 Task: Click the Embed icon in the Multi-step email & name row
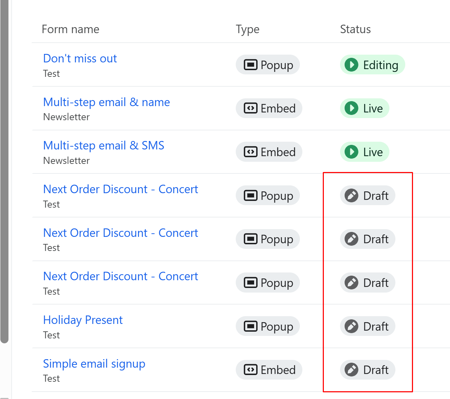pyautogui.click(x=251, y=108)
